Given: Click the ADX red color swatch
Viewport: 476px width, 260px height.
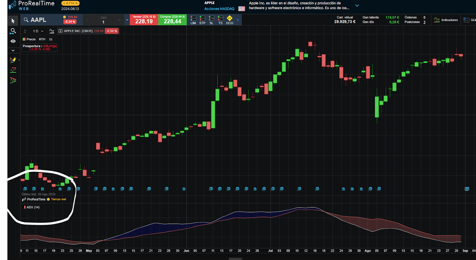Looking at the screenshot, I should pos(25,207).
